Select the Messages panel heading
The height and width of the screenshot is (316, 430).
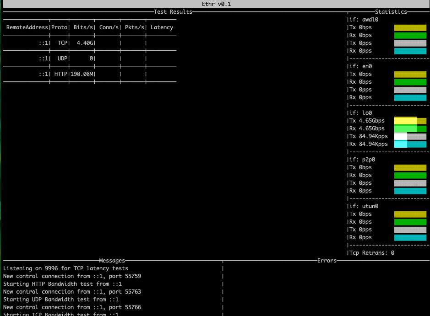(112, 260)
